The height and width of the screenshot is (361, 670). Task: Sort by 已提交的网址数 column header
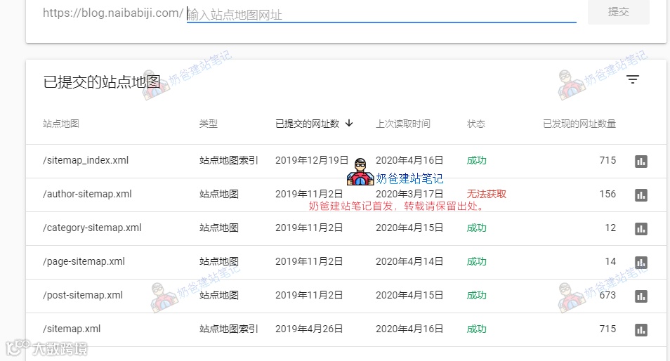click(x=307, y=124)
